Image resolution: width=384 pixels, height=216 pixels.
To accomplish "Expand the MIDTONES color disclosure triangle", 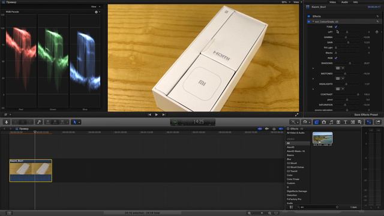I will click(x=313, y=79).
